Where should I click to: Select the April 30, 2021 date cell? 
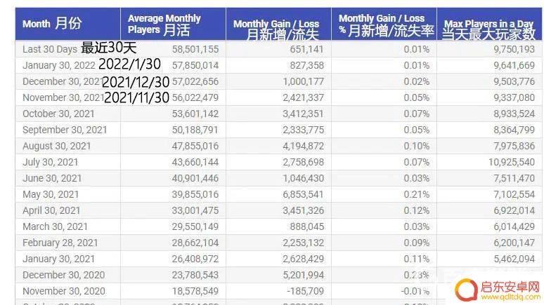coord(51,210)
